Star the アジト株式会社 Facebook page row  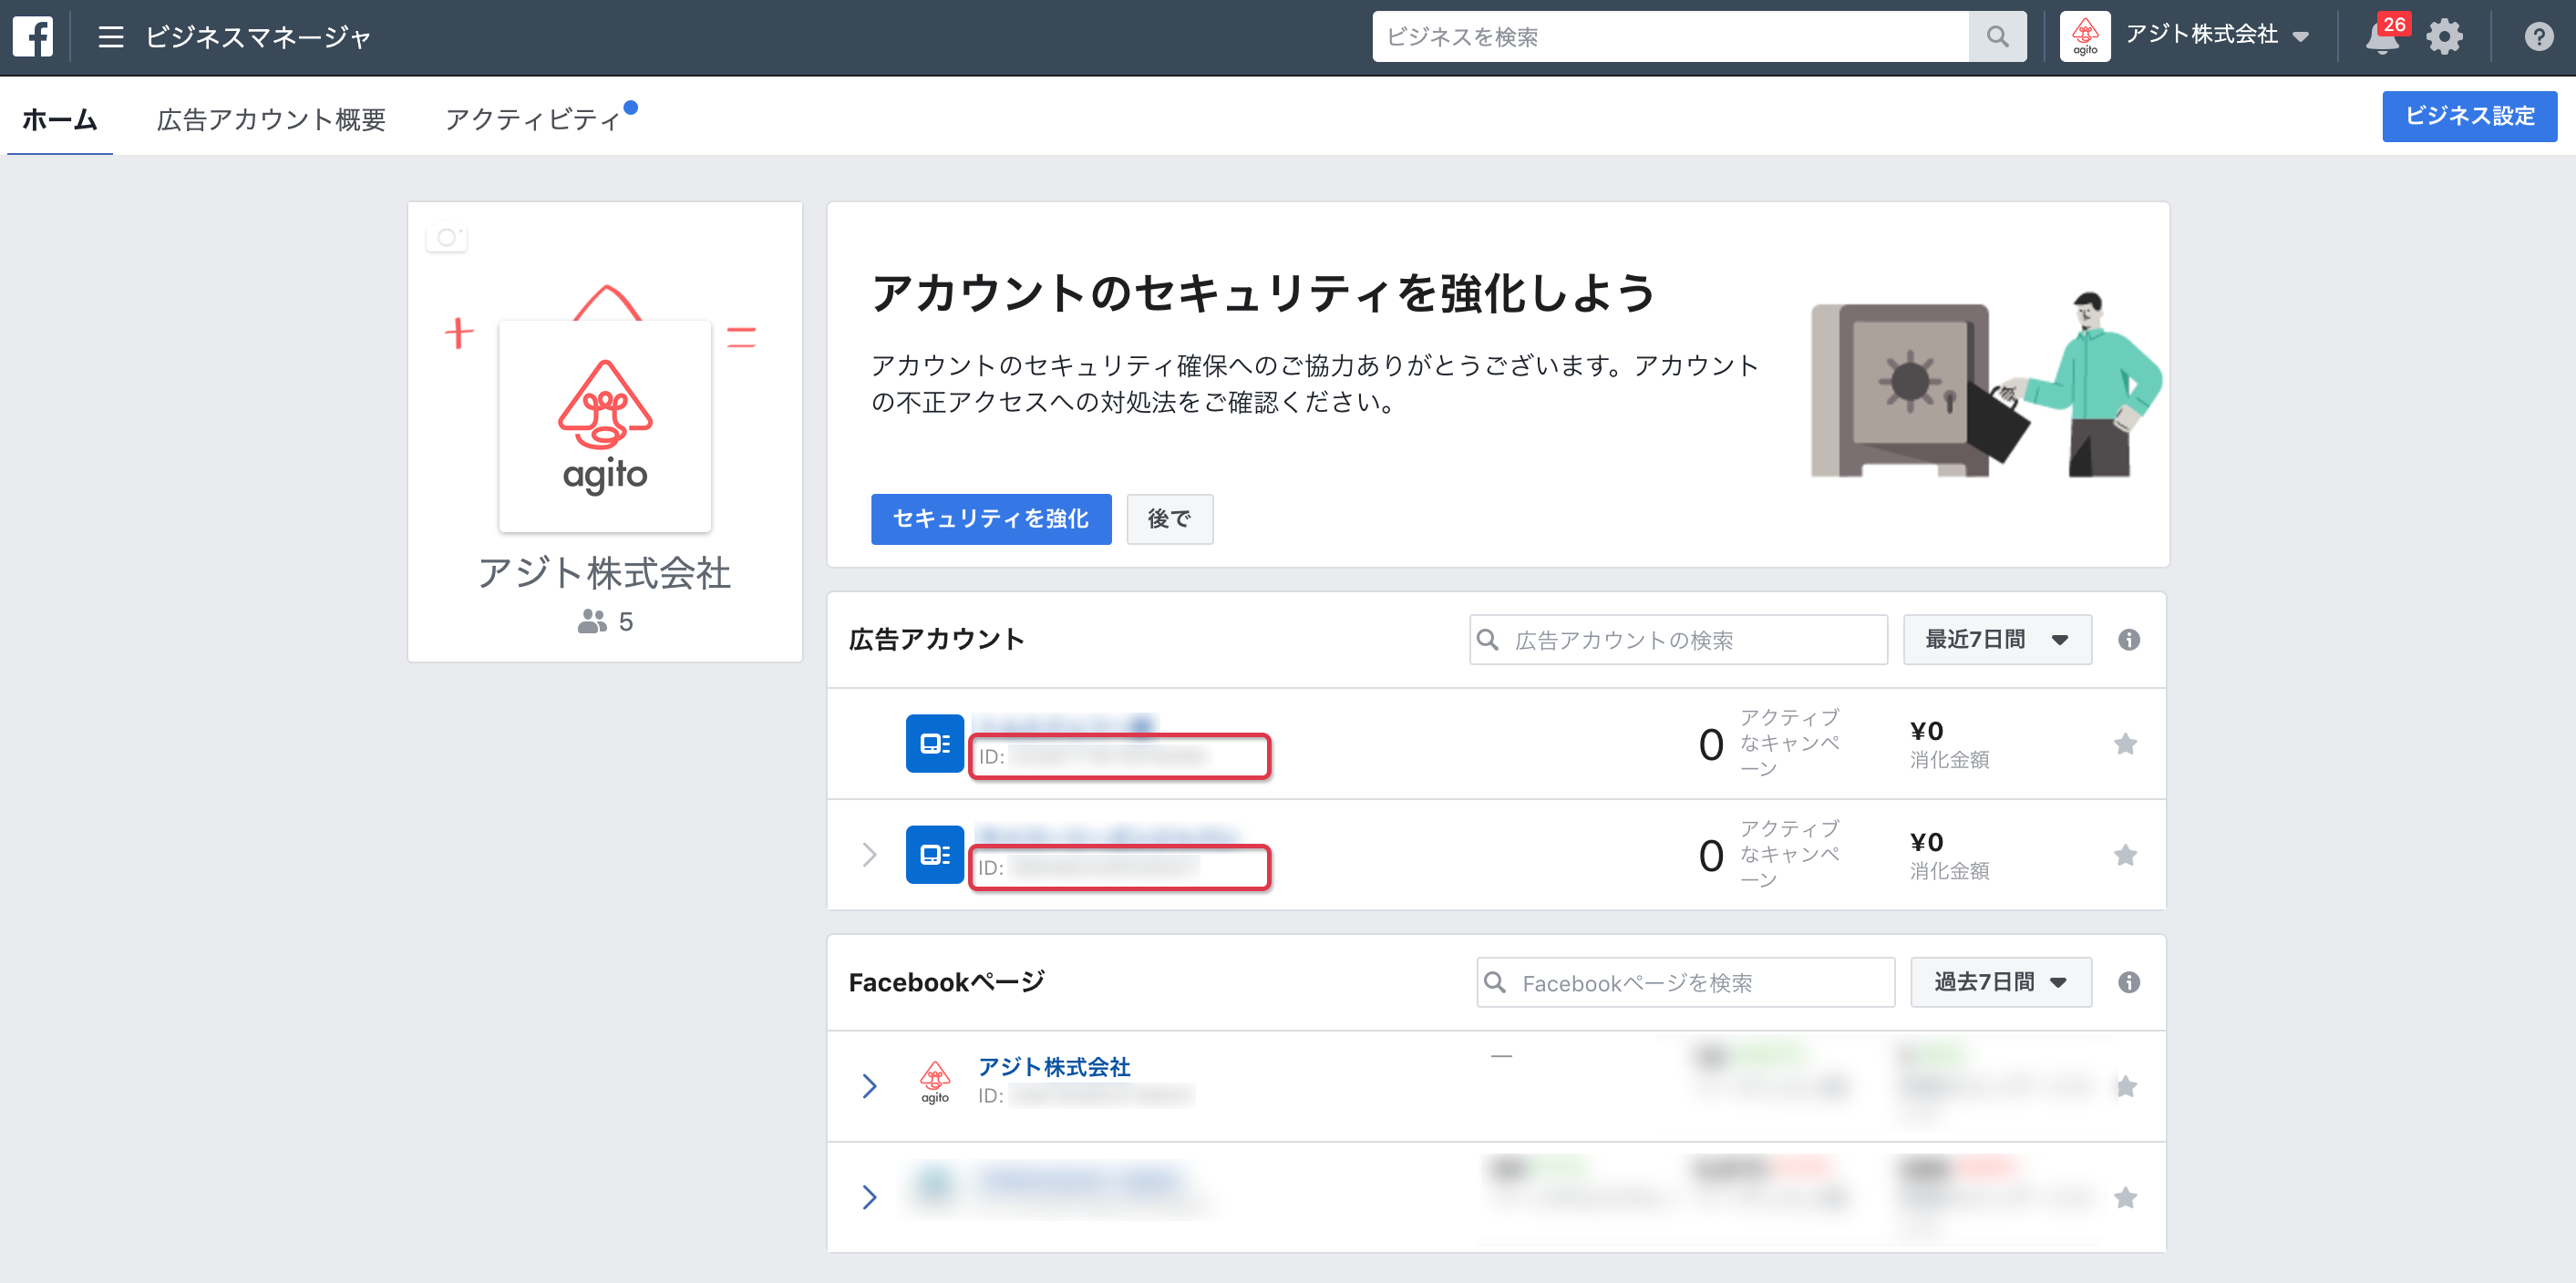pos(2125,1086)
